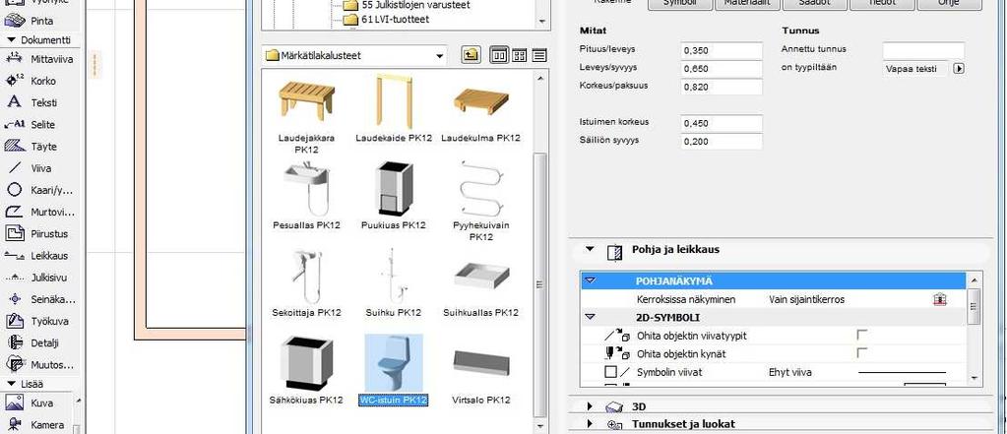Screen dimensions: 1007x434
Task: Switch library to large icon view
Action: click(x=499, y=55)
